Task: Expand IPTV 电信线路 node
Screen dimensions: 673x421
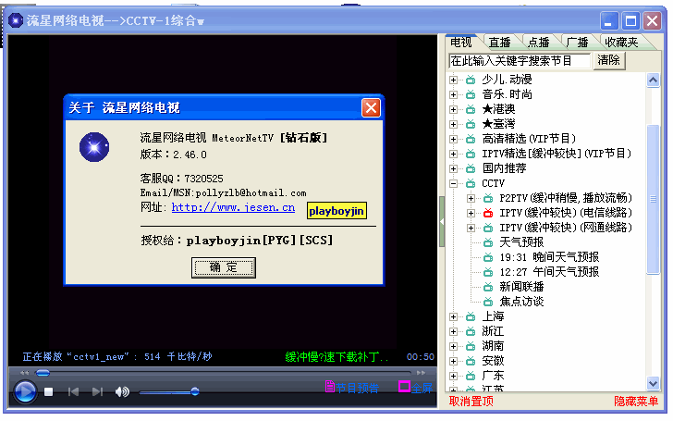Action: [x=471, y=213]
